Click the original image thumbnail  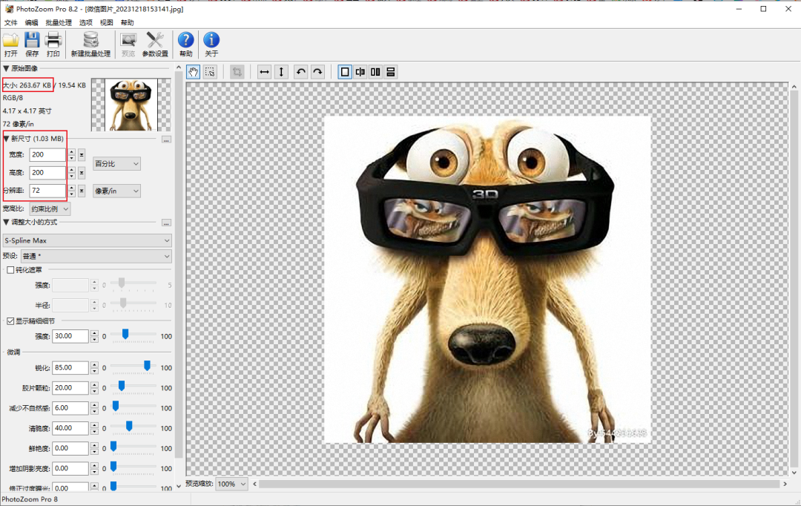point(131,105)
